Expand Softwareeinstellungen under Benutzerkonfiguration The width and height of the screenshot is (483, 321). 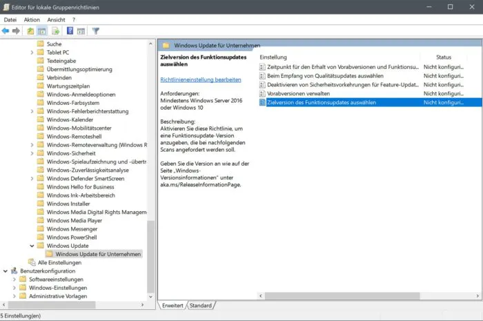click(x=14, y=280)
